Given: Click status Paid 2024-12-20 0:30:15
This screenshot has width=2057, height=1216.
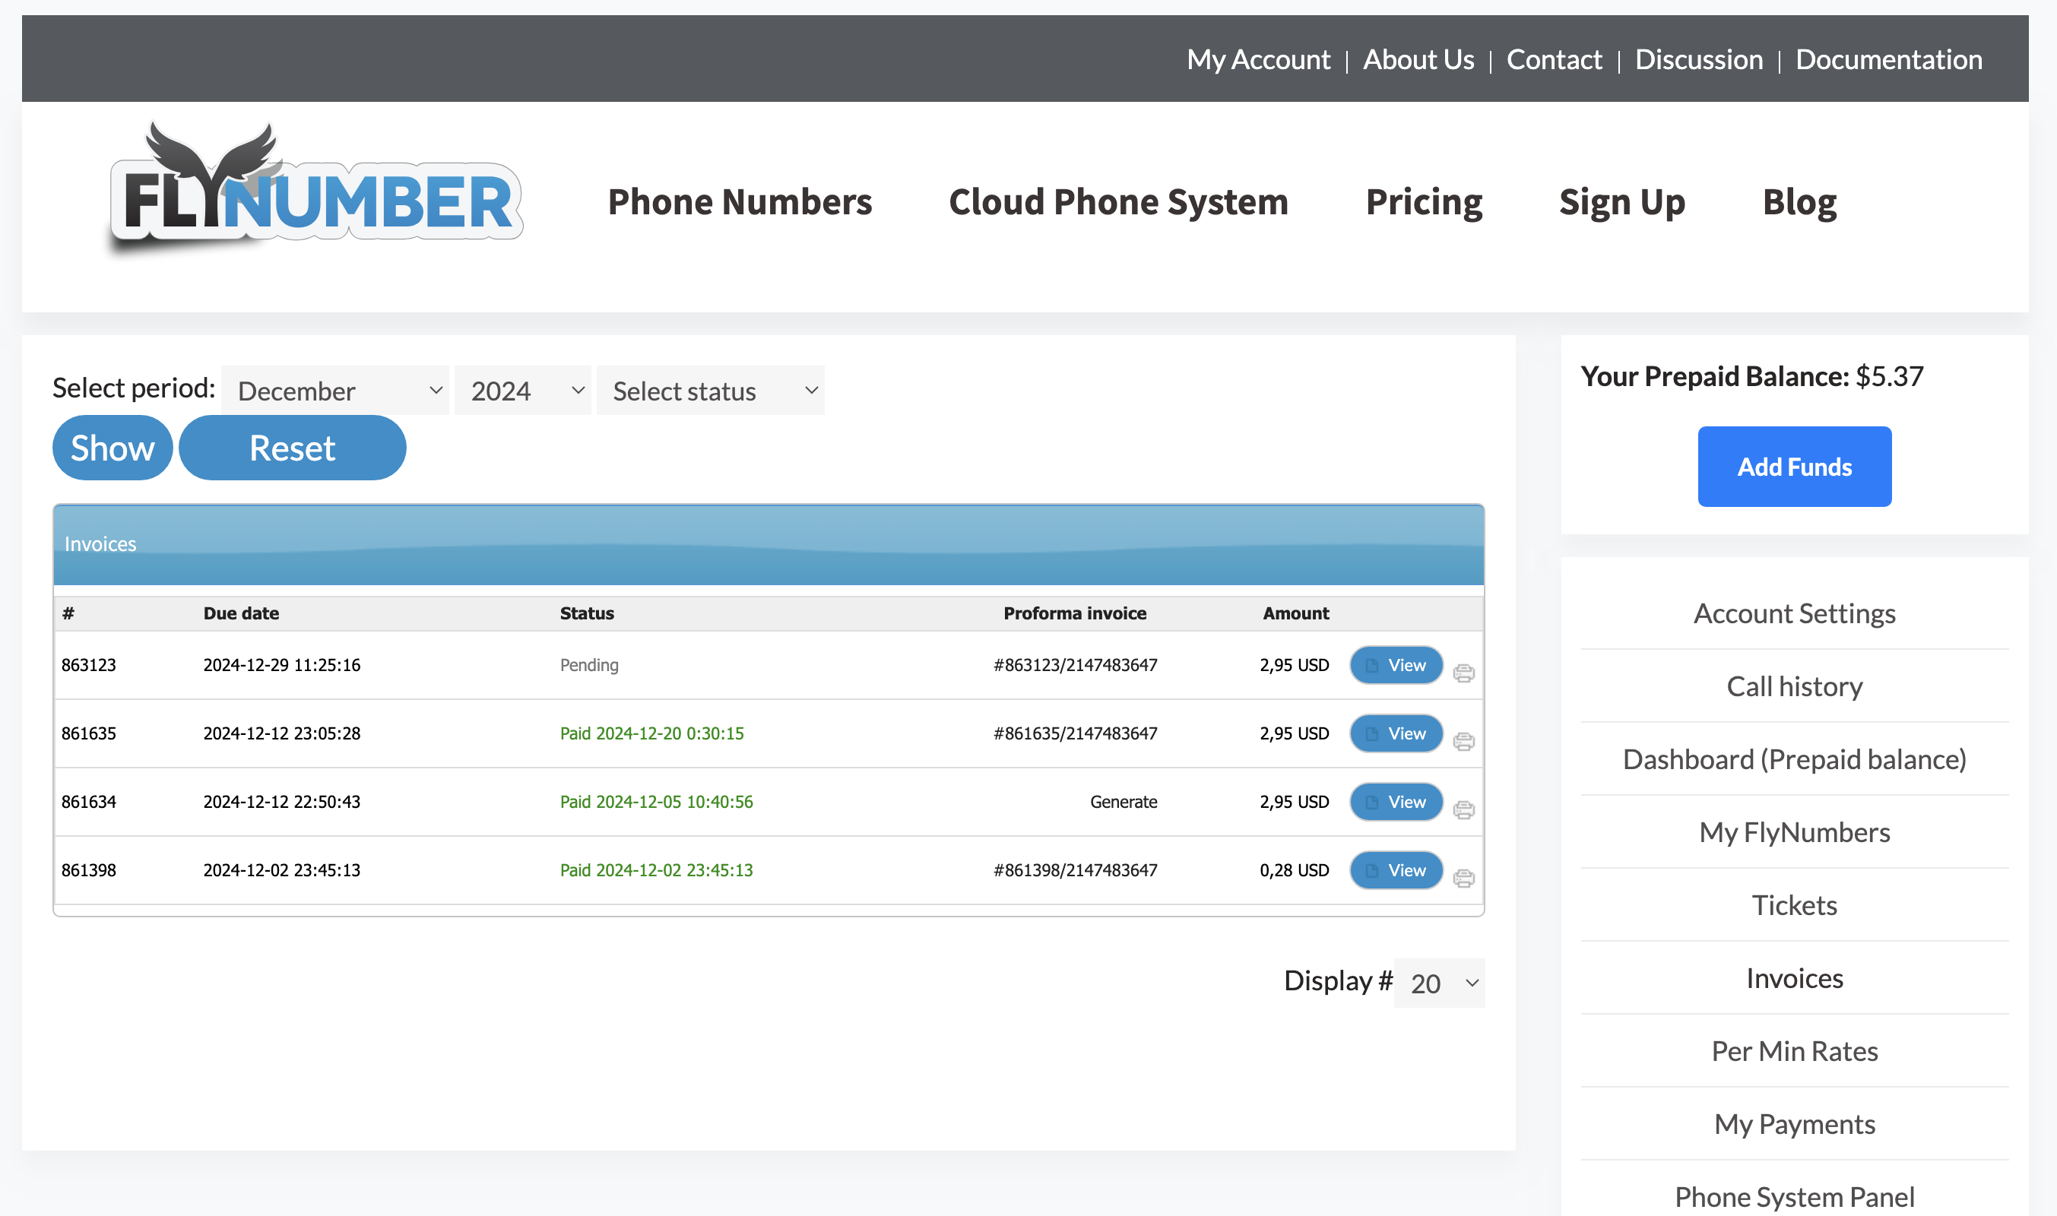Looking at the screenshot, I should tap(651, 733).
